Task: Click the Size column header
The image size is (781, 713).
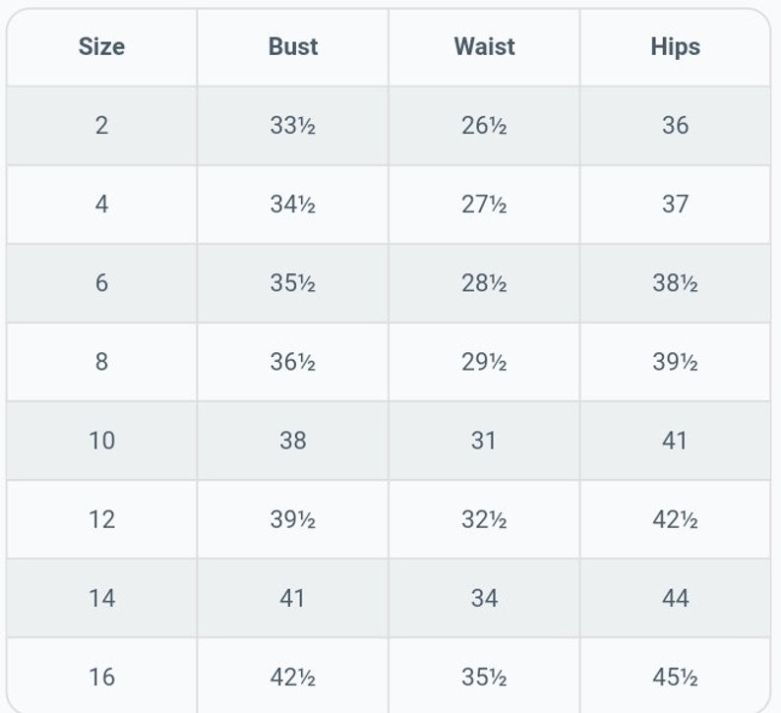Action: click(x=101, y=47)
